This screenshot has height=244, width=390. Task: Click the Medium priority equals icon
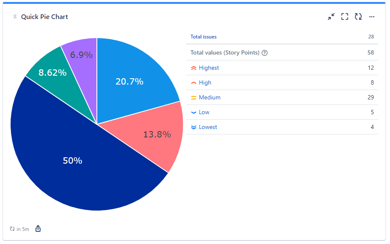[x=194, y=97]
